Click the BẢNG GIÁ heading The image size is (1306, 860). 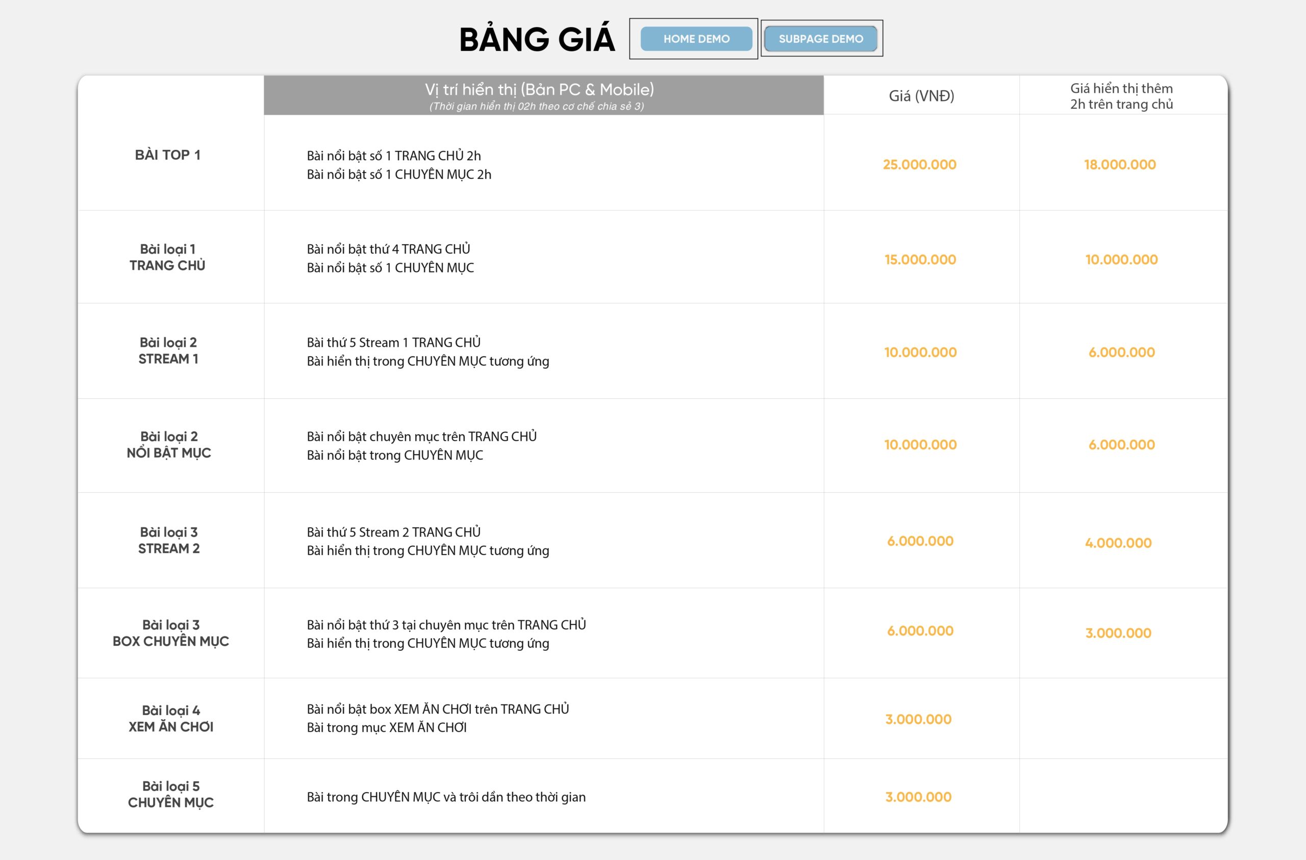[536, 39]
